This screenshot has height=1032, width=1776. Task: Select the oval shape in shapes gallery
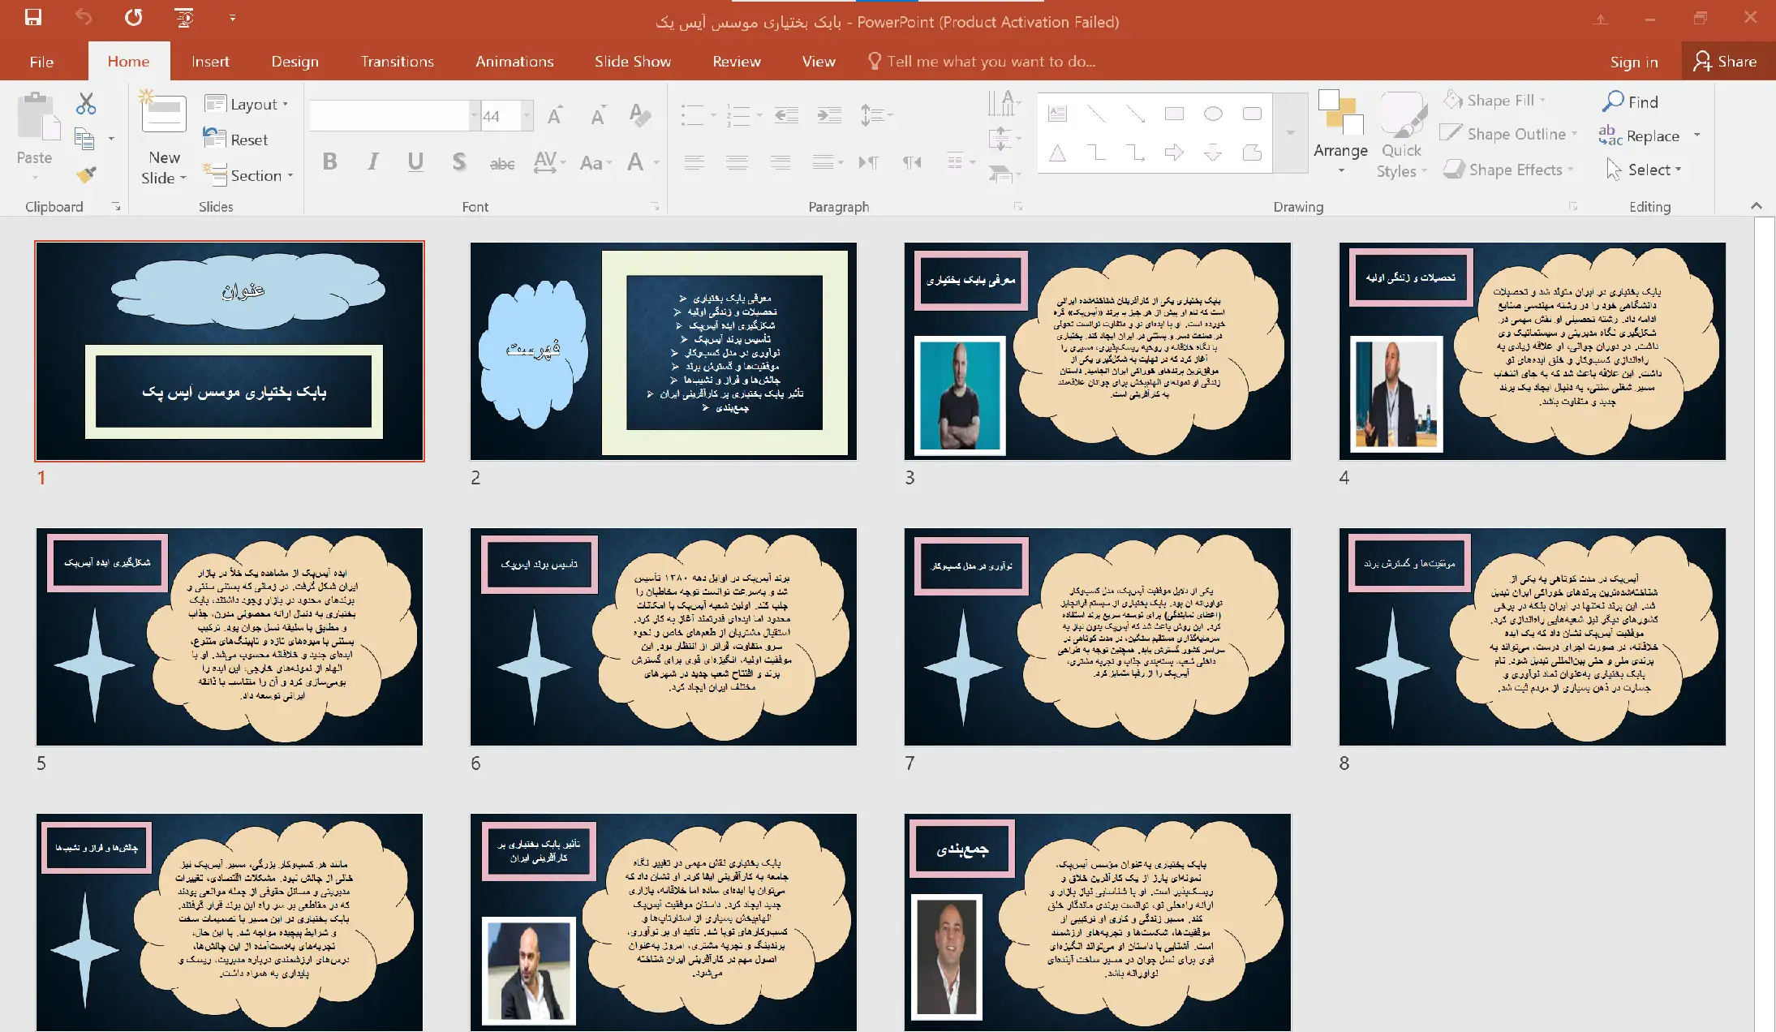pos(1213,114)
